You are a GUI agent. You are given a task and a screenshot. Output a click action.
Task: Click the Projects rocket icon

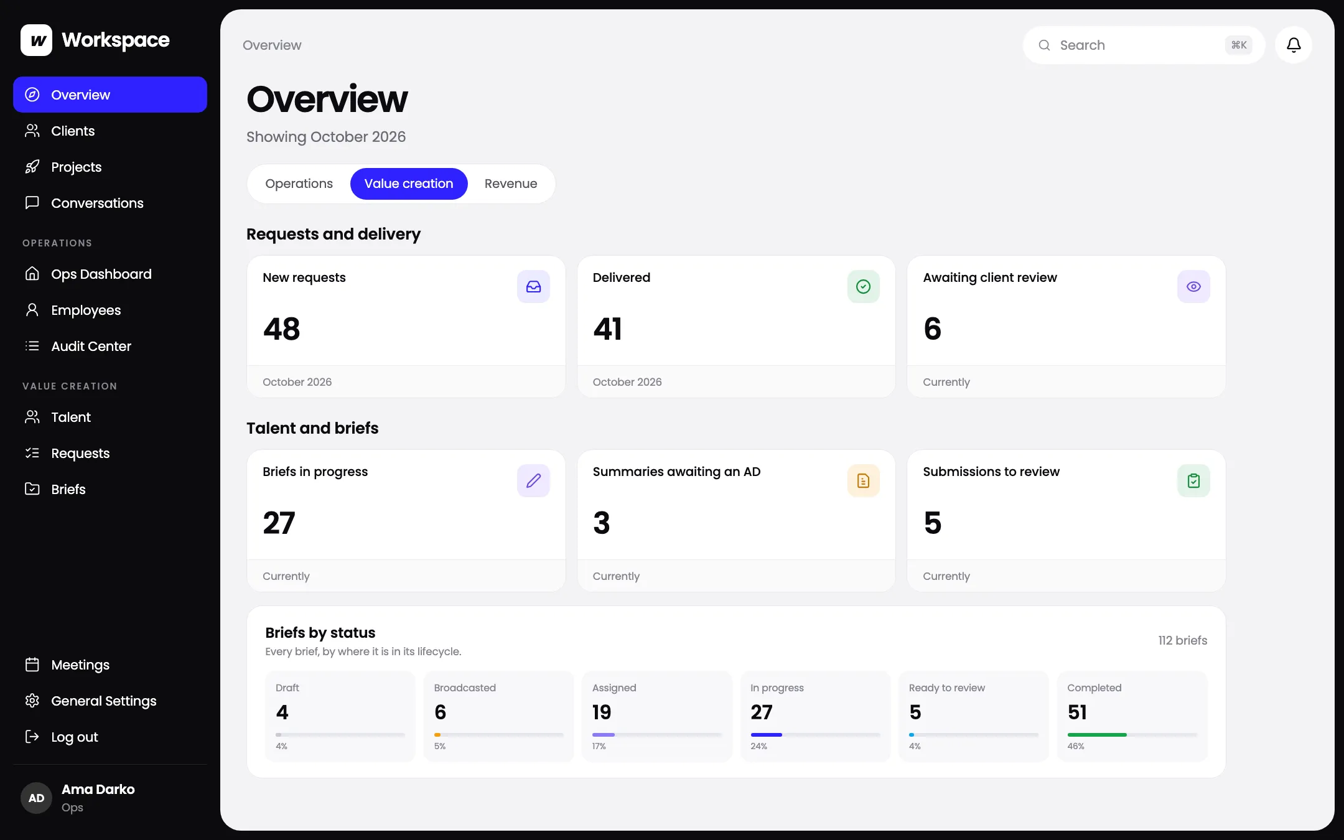pos(32,167)
